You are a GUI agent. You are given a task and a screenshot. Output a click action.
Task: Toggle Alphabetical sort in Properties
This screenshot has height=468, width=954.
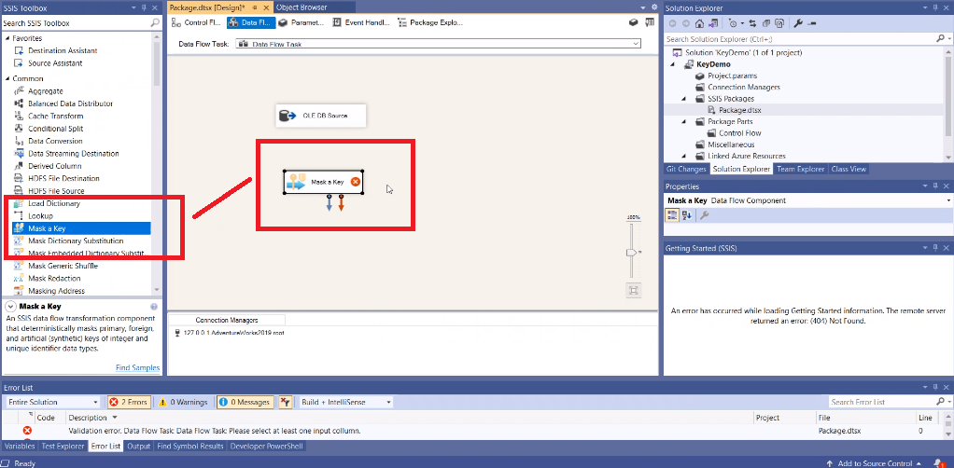coord(686,215)
